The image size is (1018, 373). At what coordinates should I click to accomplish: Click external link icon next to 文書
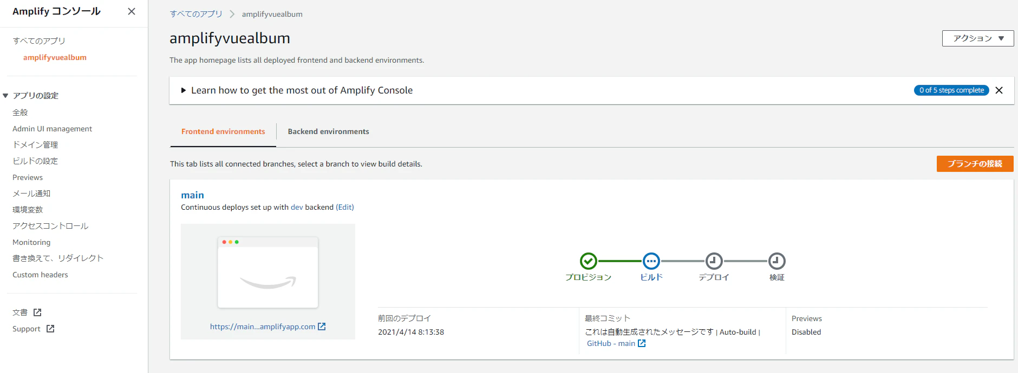(x=37, y=312)
